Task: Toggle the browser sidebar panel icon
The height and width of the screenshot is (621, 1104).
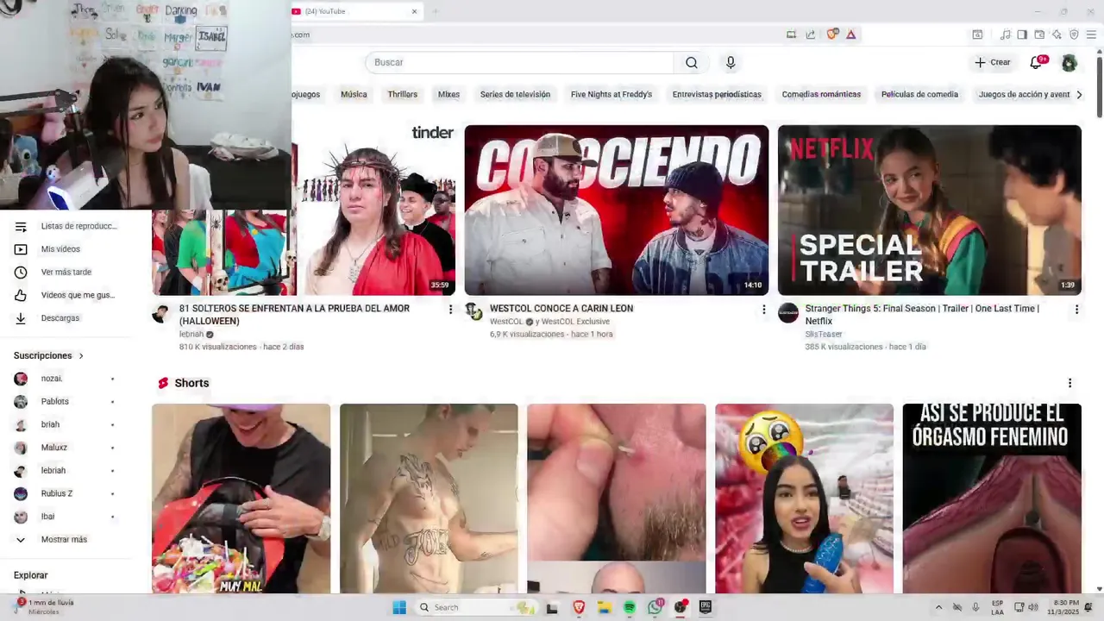Action: coord(1022,34)
